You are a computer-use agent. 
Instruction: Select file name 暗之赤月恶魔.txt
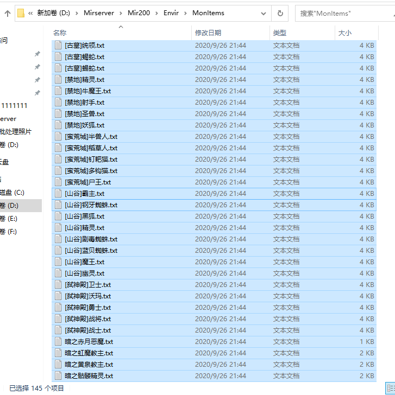[x=89, y=342]
